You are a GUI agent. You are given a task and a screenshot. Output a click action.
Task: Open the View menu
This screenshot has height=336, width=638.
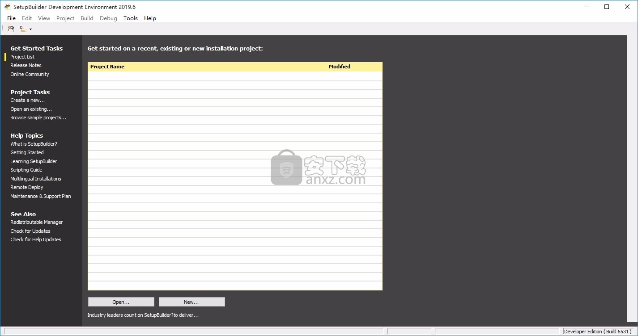click(x=44, y=18)
